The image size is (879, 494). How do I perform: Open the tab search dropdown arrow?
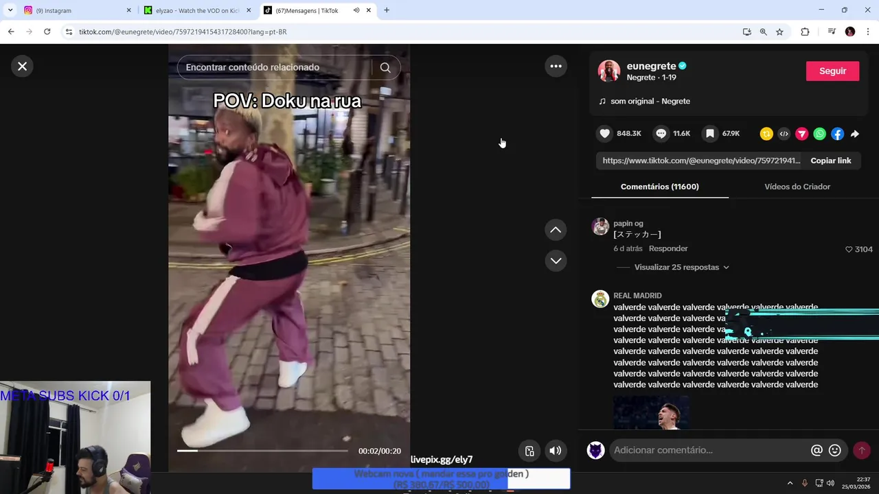tap(10, 10)
